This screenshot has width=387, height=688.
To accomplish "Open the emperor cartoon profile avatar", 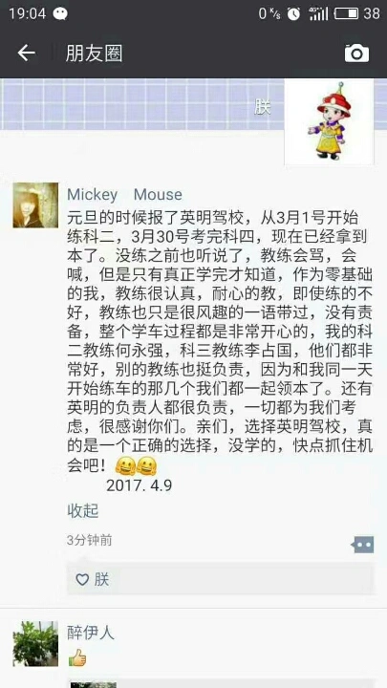I will 329,121.
